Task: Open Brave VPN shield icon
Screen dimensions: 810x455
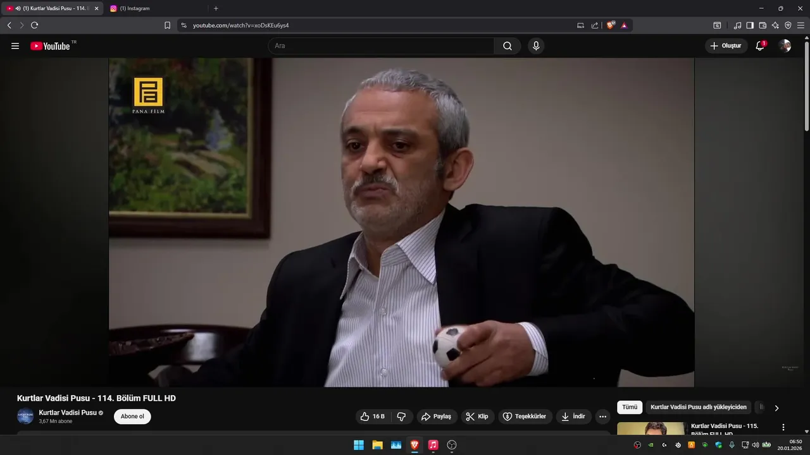Action: 788,25
